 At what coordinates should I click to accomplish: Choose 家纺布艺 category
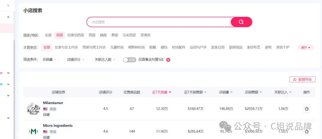254,48
